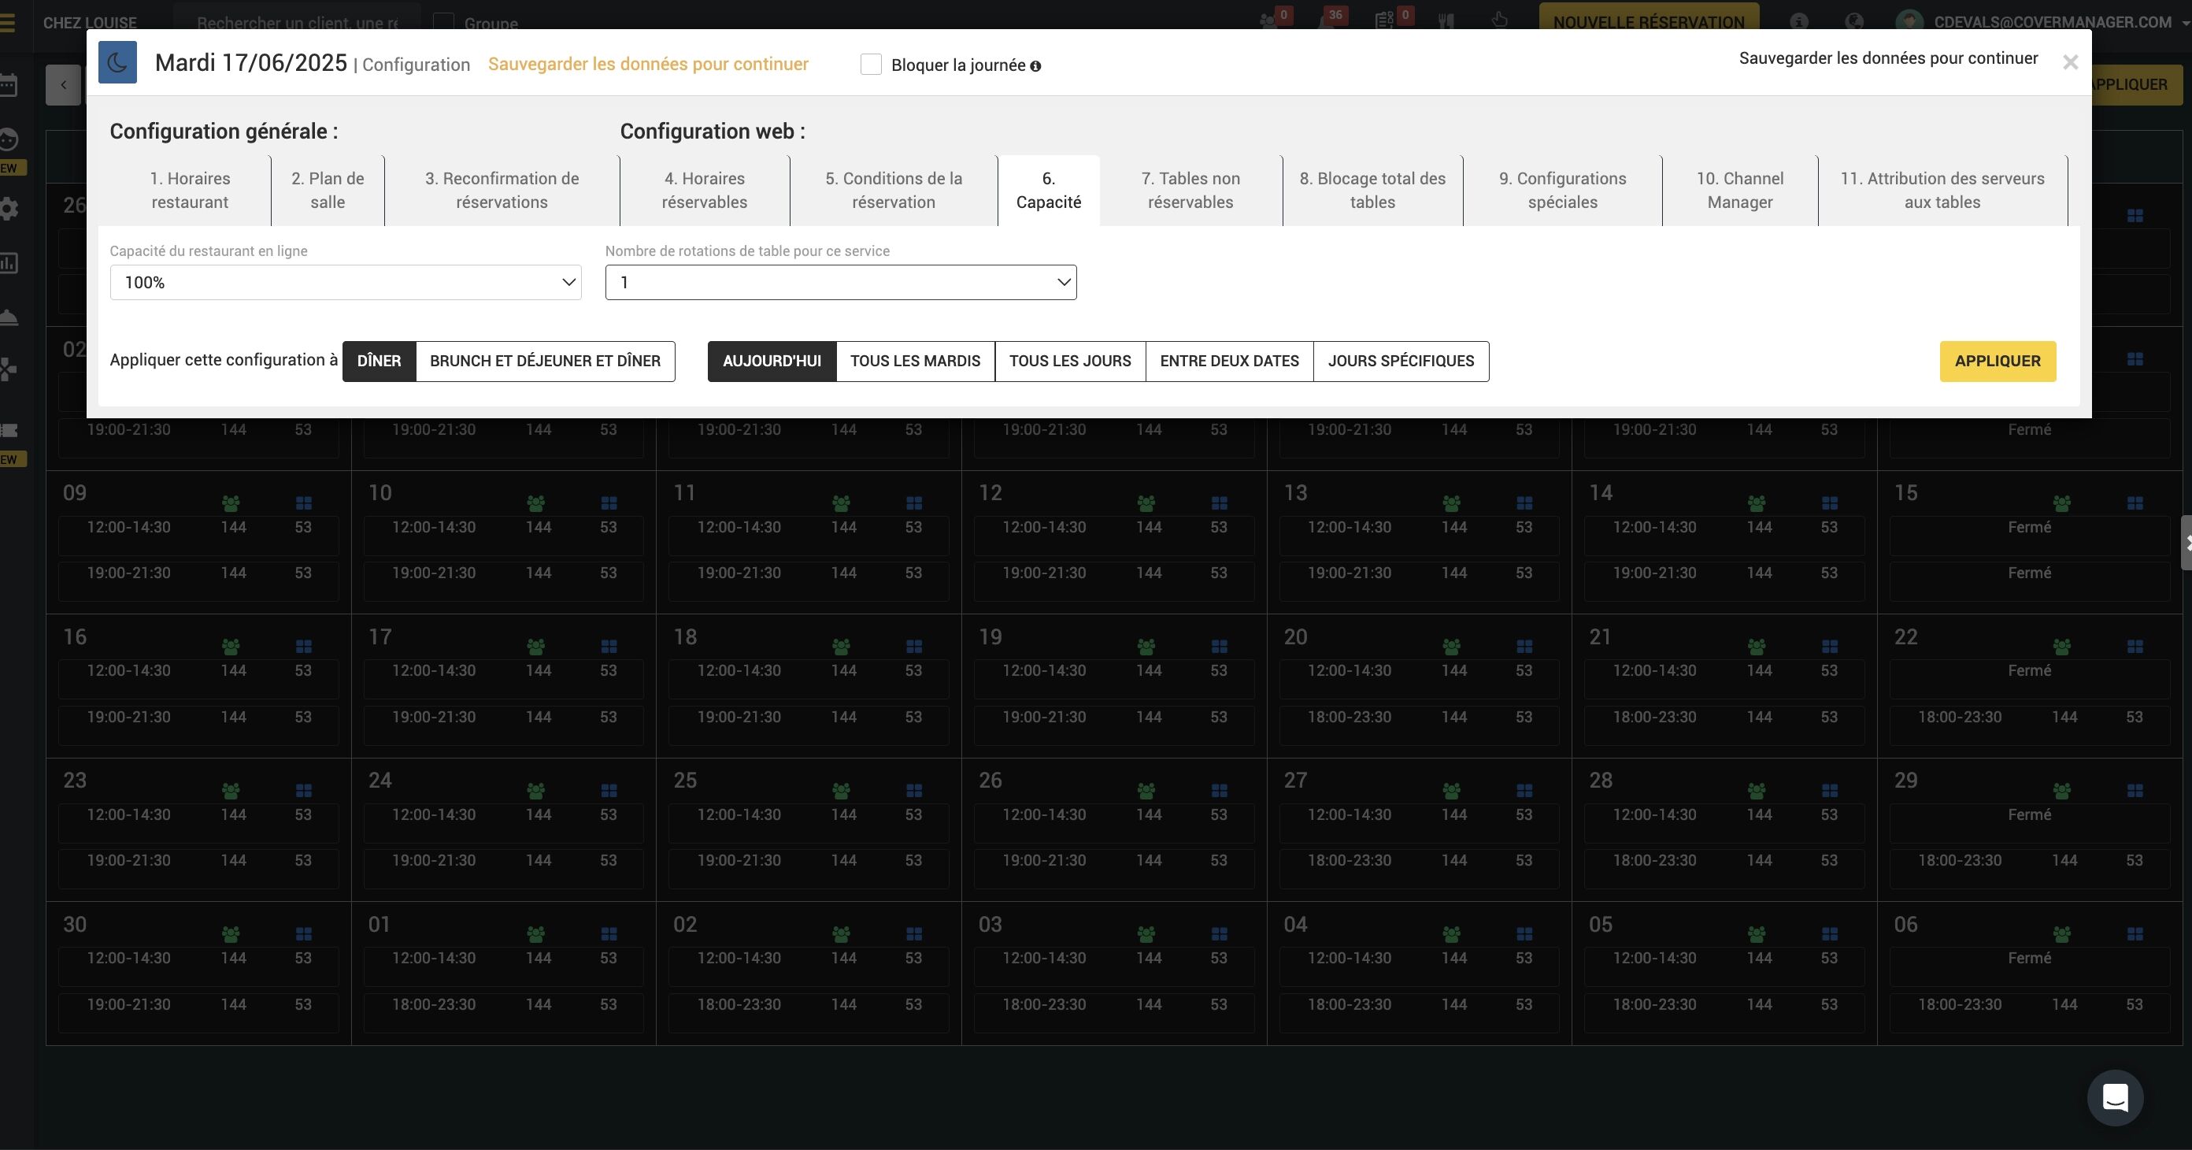
Task: Open statistics chart icon in sidebar
Action: [x=9, y=262]
